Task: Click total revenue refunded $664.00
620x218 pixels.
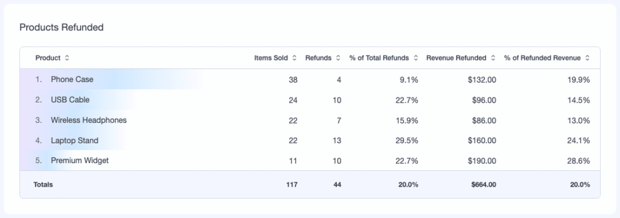Action: (484, 185)
